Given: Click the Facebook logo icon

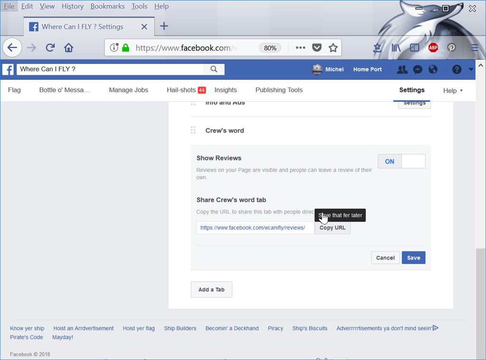Looking at the screenshot, I should point(8,70).
